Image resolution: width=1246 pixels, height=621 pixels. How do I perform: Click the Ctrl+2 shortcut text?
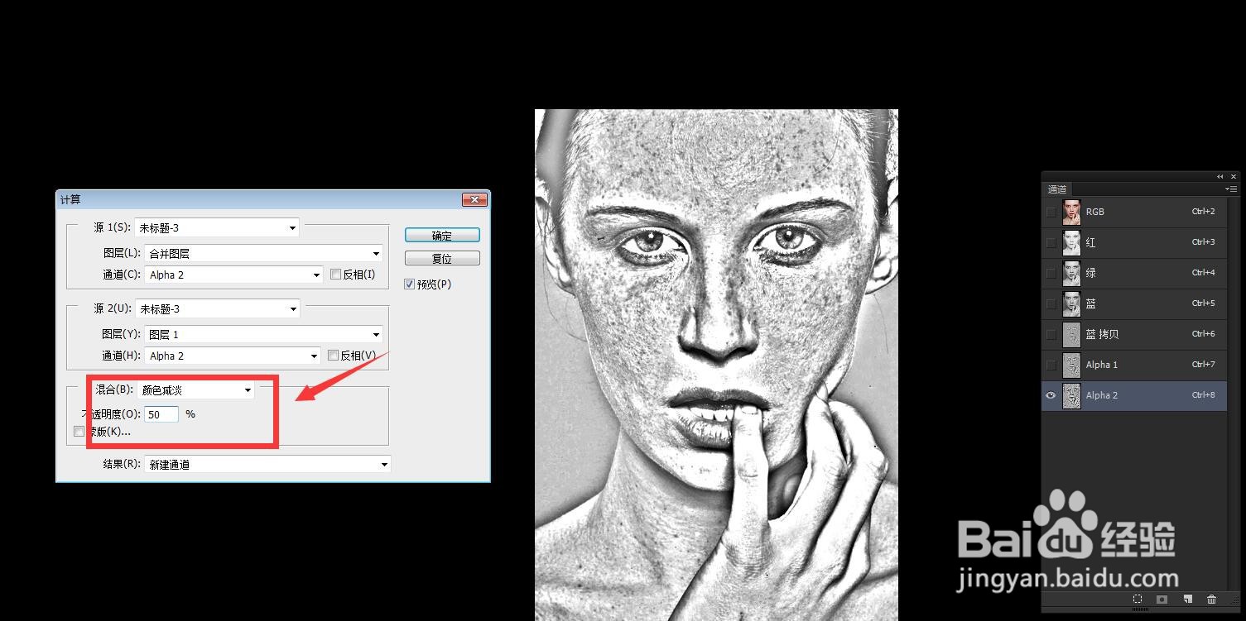click(1203, 212)
